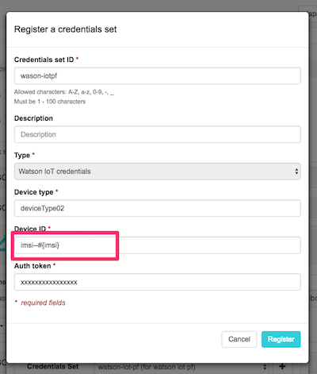Click the Description input field
Viewport: 317px width, 374px height.
click(158, 134)
